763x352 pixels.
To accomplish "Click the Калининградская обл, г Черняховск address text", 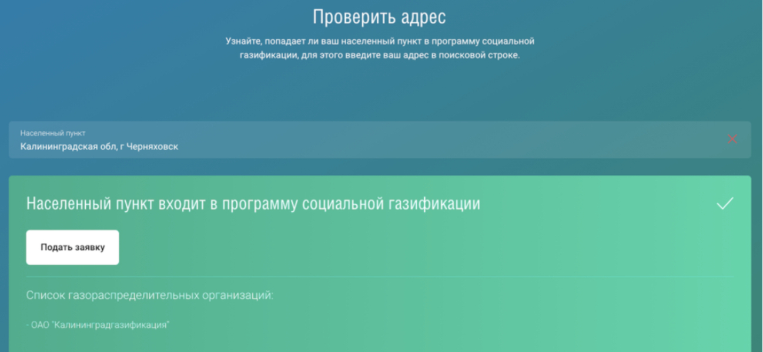I will pyautogui.click(x=99, y=147).
